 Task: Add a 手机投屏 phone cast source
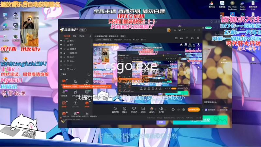[134, 110]
